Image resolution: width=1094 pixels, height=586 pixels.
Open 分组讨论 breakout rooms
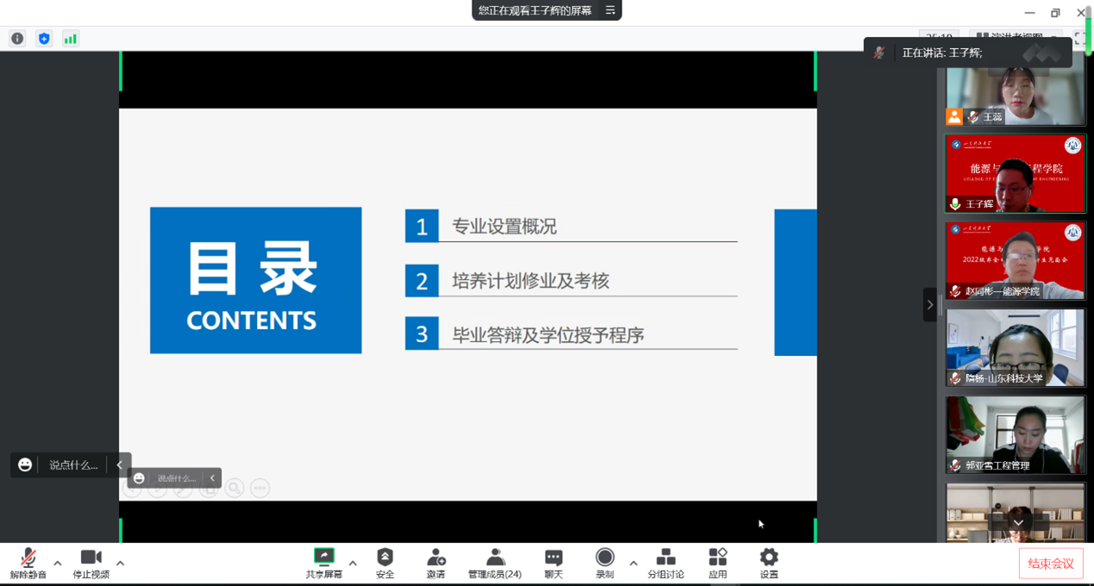666,563
